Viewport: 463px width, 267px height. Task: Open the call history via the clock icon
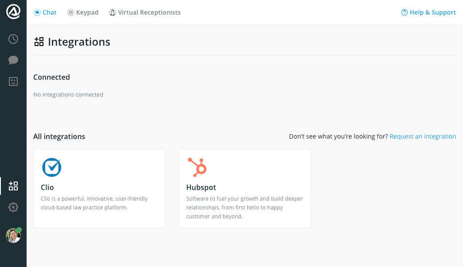click(13, 39)
